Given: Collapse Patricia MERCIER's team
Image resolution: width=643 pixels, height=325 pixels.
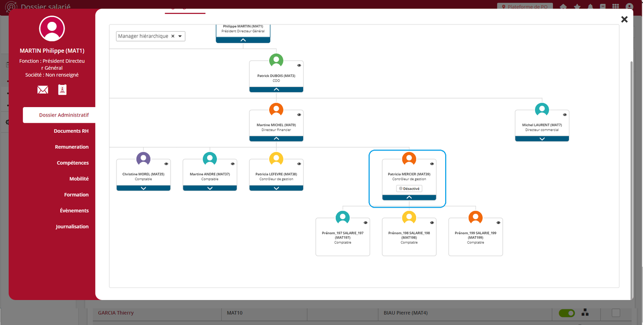Looking at the screenshot, I should pos(409,197).
